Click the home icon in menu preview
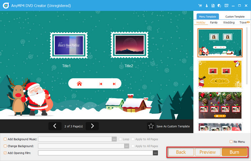Screen dimensions: 251x161 (79, 84)
